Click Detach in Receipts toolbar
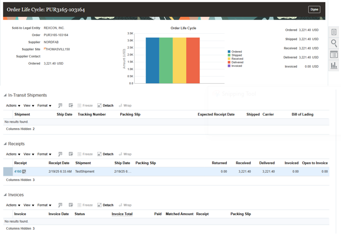Viewport: 341px width, 236px height. coord(105,154)
